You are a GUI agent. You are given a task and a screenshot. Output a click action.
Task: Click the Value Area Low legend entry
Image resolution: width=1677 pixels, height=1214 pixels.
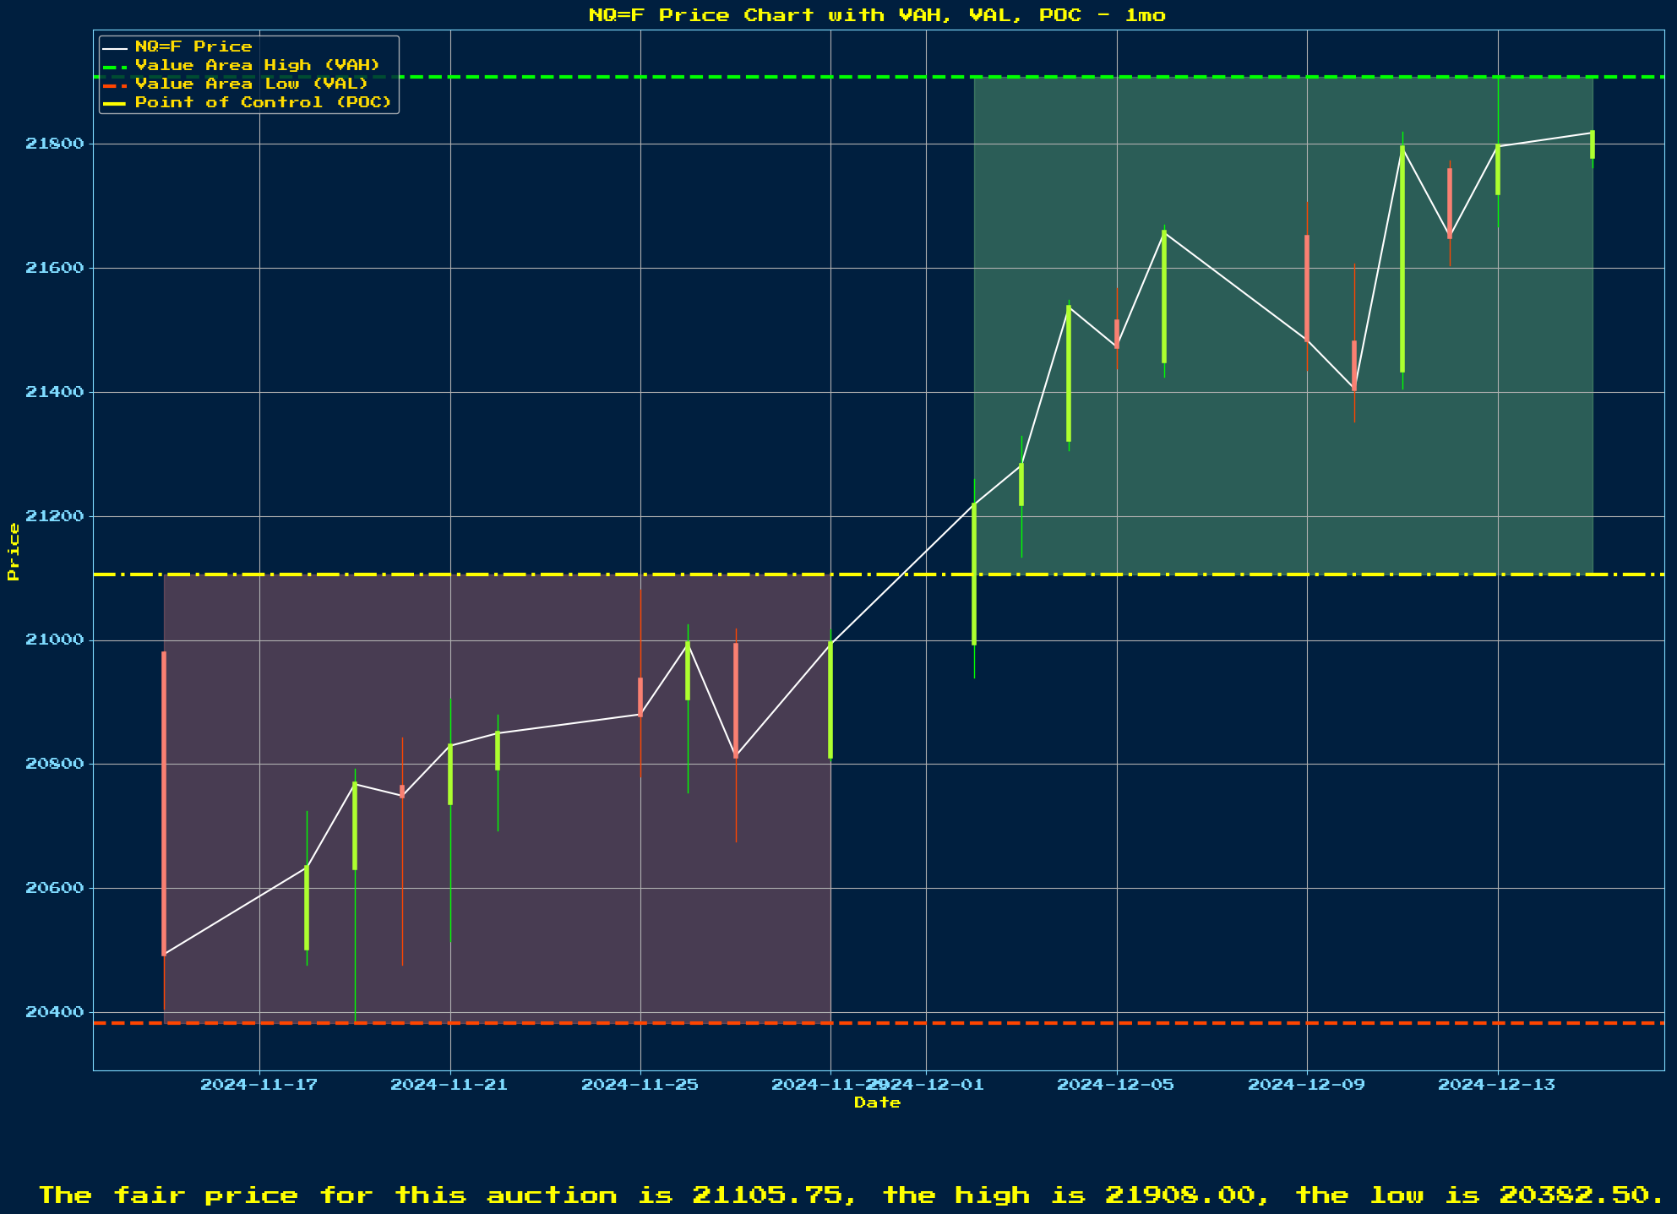pos(251,84)
